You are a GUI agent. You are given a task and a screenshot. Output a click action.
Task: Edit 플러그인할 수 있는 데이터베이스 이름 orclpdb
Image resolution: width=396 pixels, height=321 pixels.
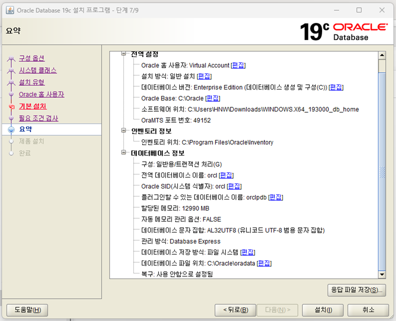[276, 197]
